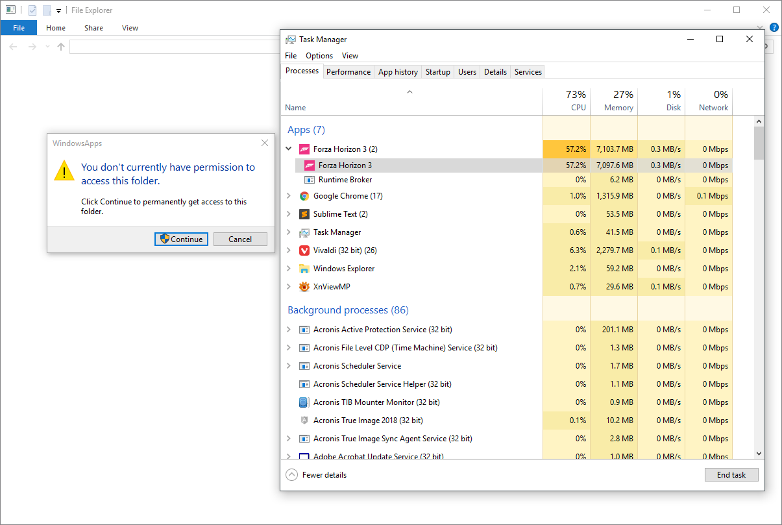This screenshot has width=782, height=525.
Task: Sort processes by the Memory column header
Action: [614, 101]
